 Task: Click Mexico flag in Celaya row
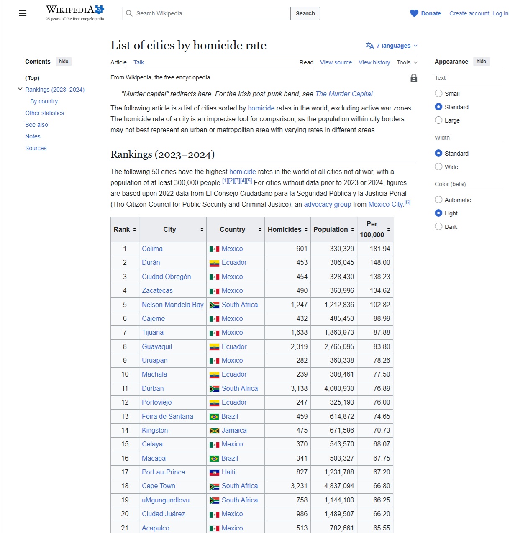(x=214, y=444)
